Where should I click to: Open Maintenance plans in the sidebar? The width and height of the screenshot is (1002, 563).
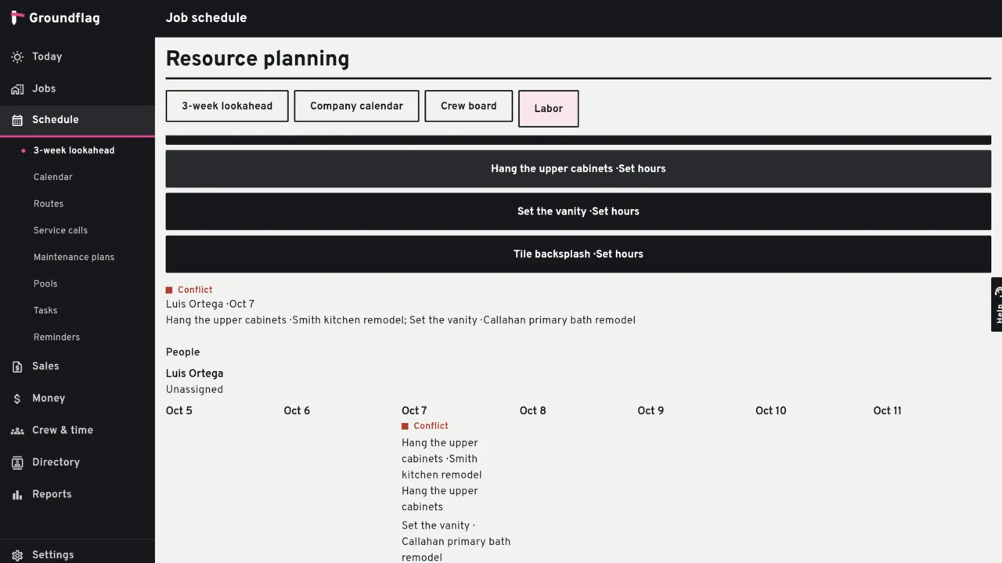tap(74, 257)
